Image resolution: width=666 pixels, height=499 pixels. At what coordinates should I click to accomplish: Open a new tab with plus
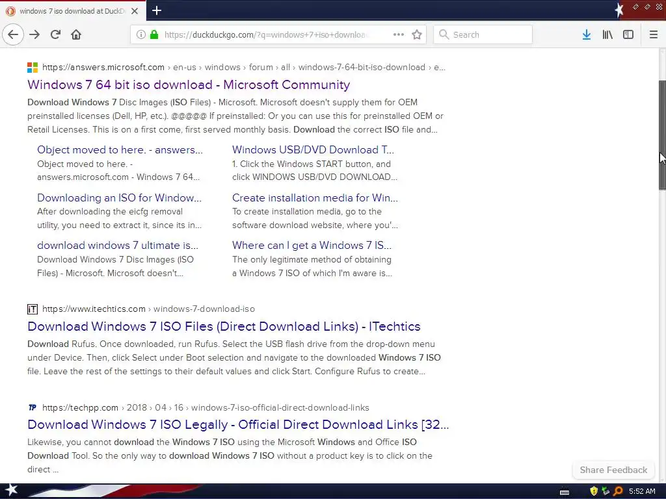pyautogui.click(x=157, y=10)
